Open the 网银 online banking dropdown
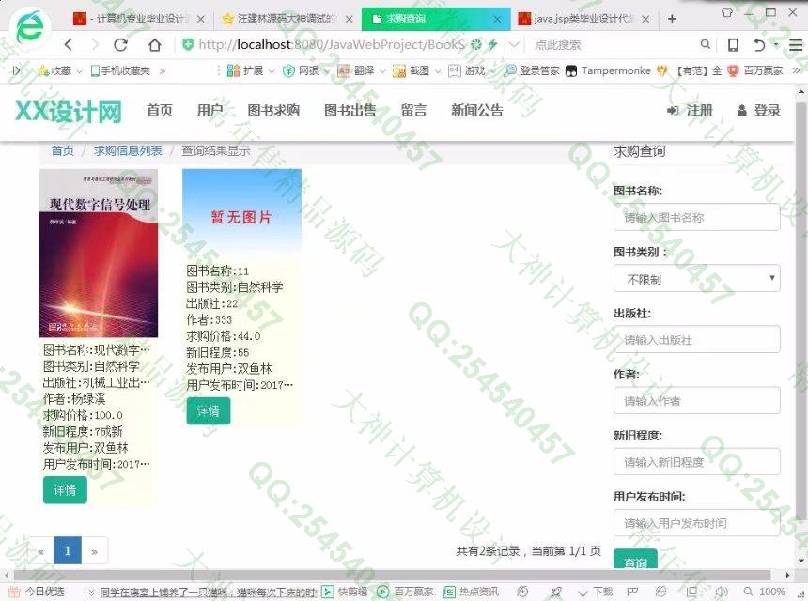This screenshot has width=808, height=601. [x=302, y=70]
